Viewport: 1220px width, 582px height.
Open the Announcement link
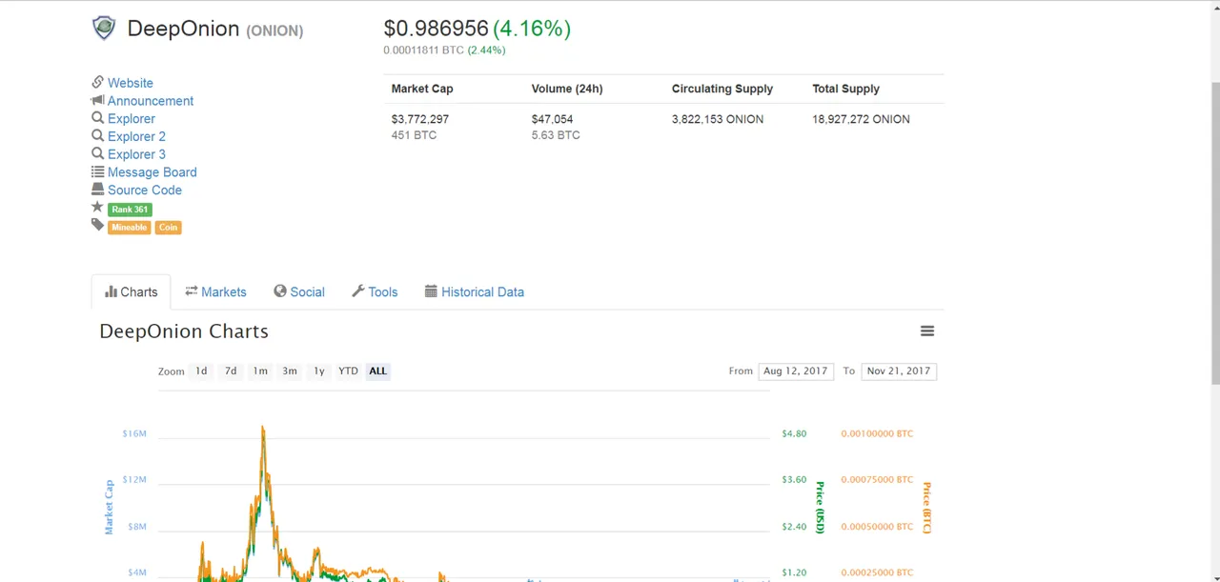(x=151, y=101)
